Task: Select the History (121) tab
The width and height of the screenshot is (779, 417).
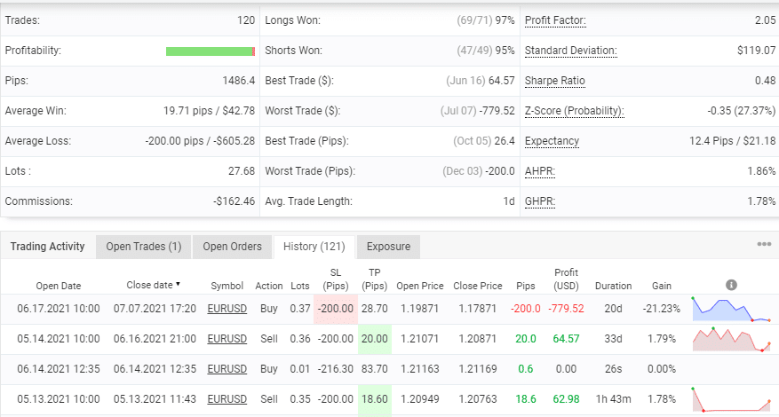Action: pyautogui.click(x=314, y=247)
